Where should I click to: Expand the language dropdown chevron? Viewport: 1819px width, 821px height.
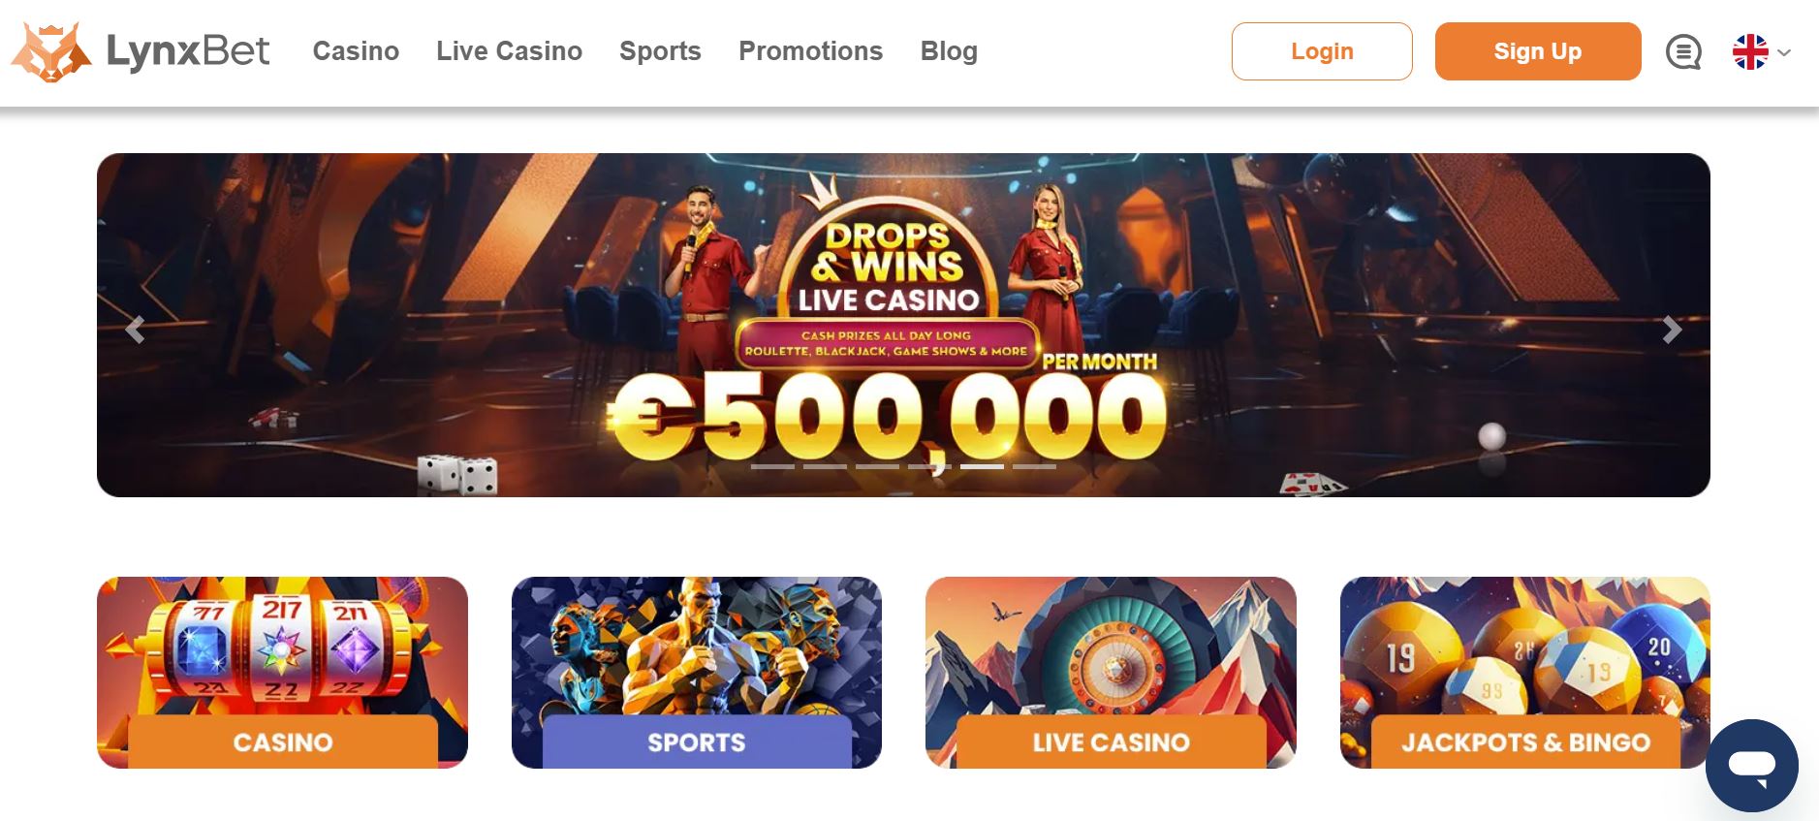point(1784,53)
